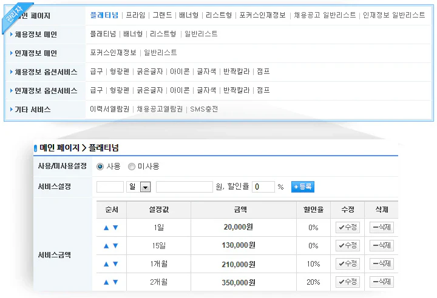Delete the 15일 row with 삭제

(382, 245)
